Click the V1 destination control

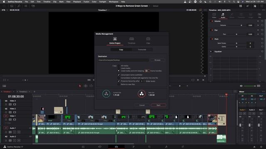pyautogui.click(x=6, y=116)
